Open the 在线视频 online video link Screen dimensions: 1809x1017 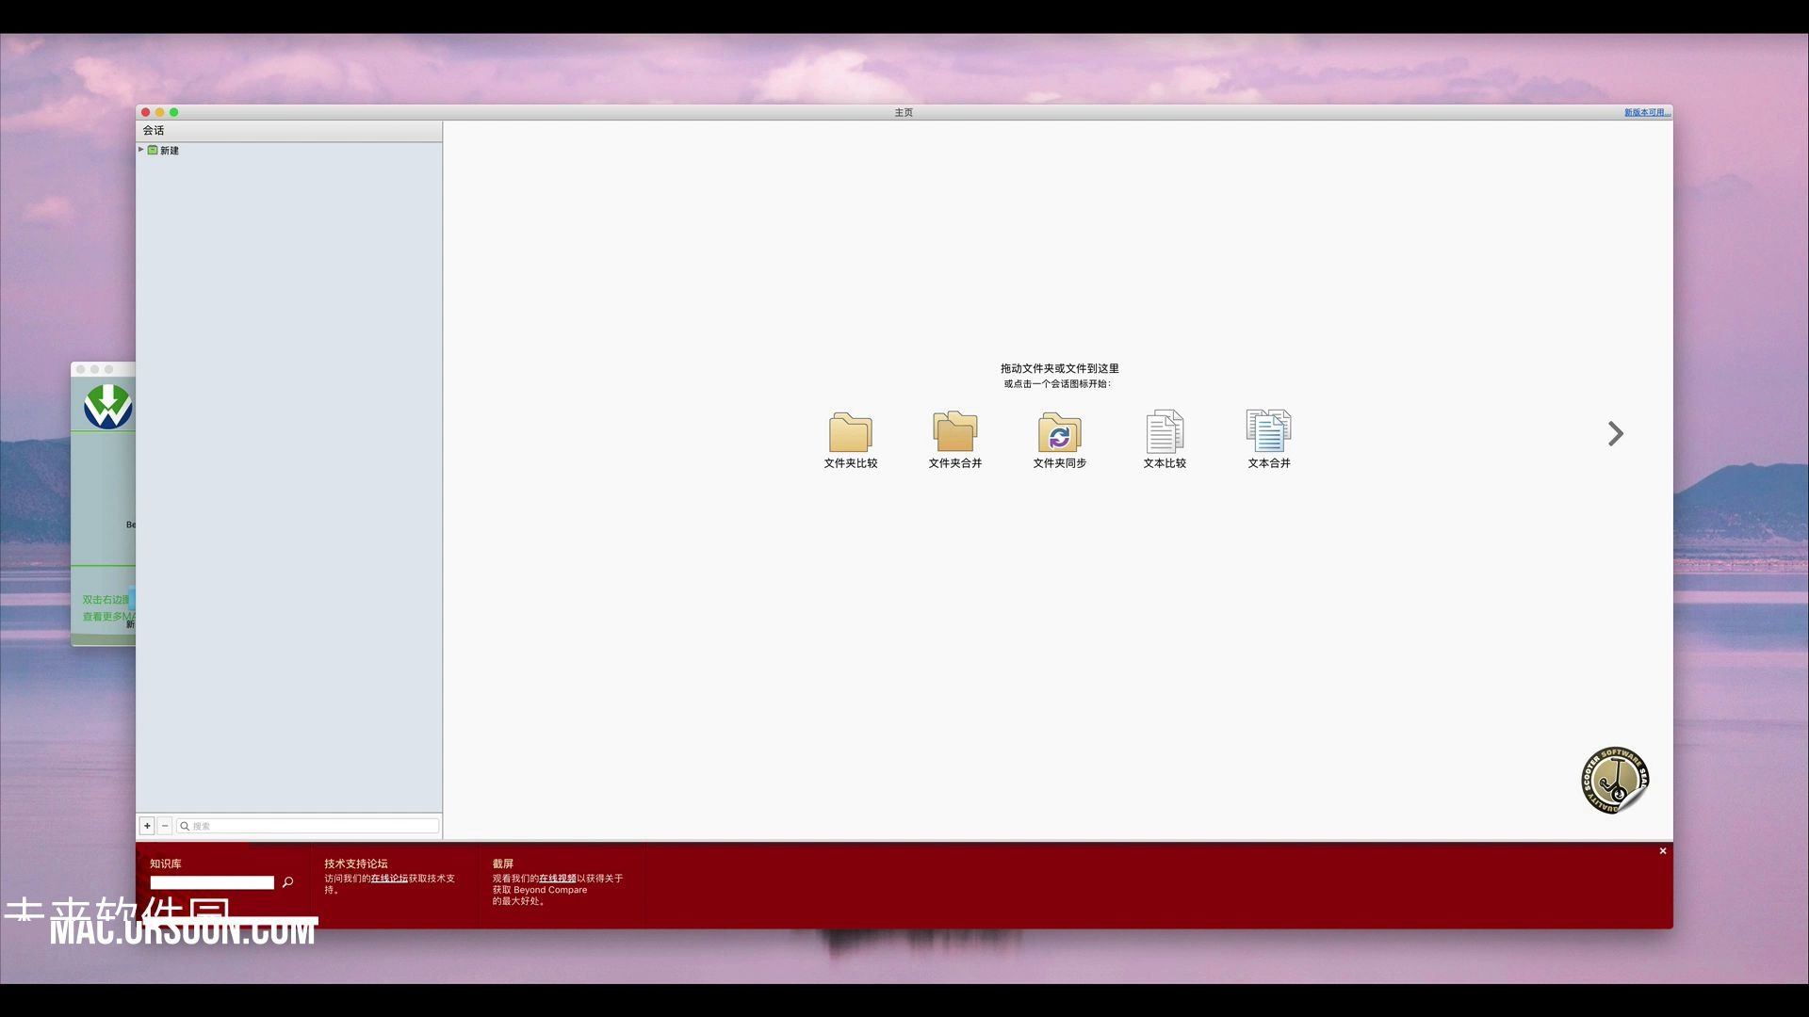click(x=558, y=879)
